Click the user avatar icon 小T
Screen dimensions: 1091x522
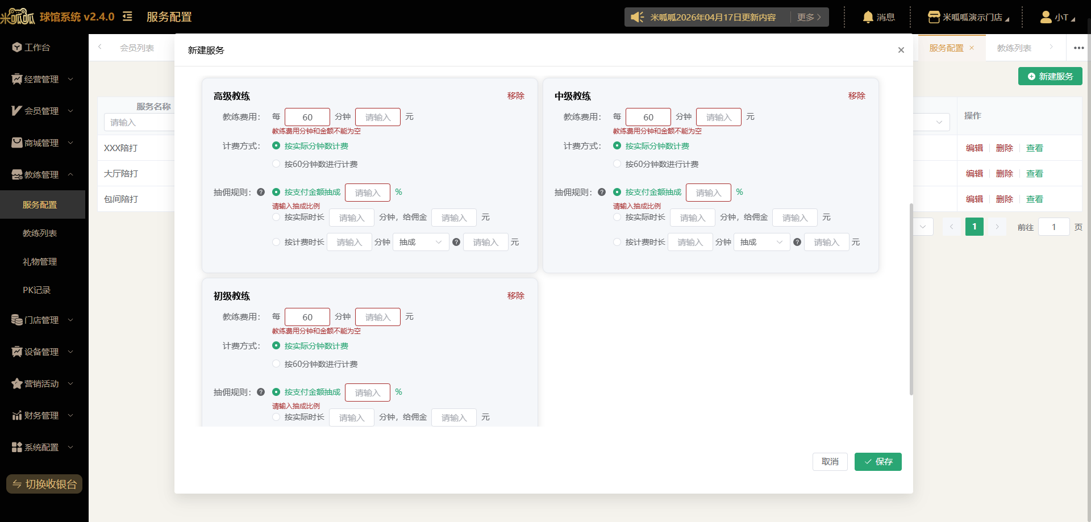(x=1046, y=17)
